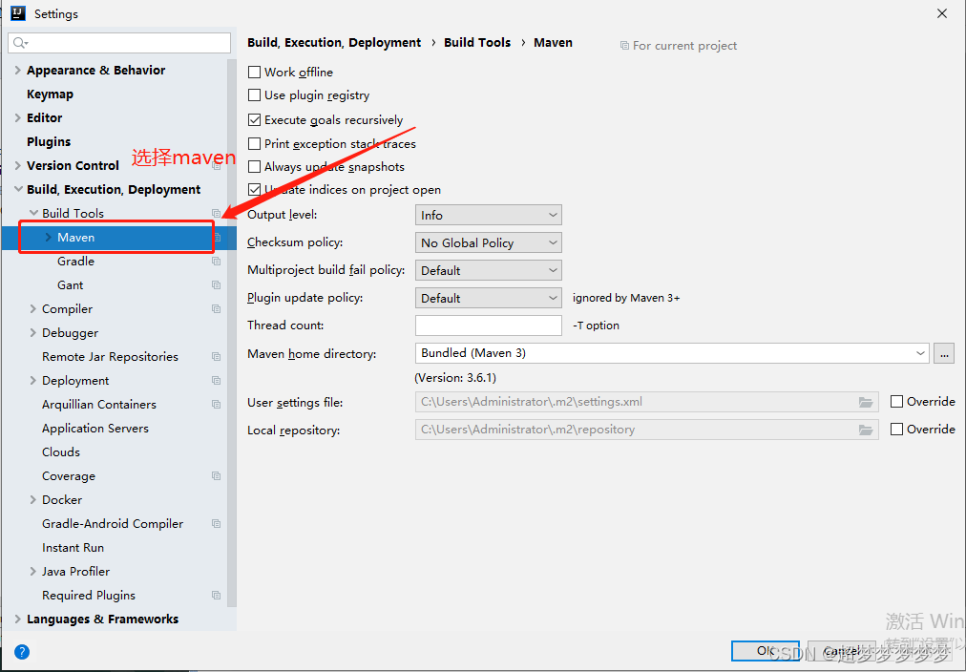The width and height of the screenshot is (966, 672).
Task: Expand the Debugger node
Action: point(33,332)
